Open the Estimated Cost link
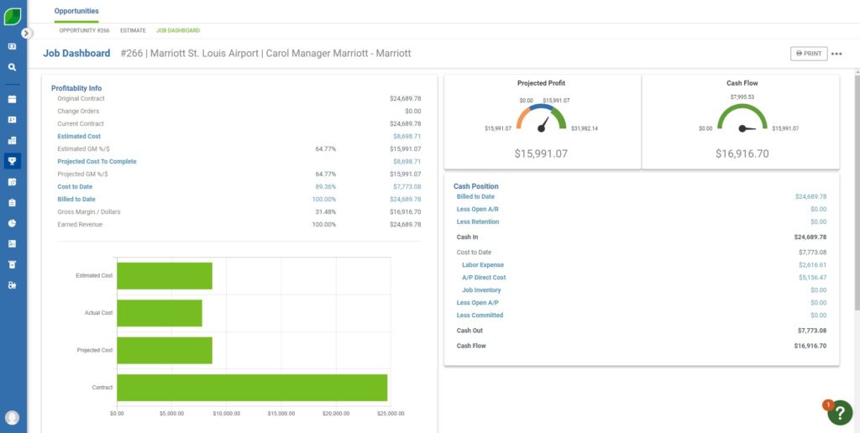Screen dimensions: 860x433 [79, 136]
